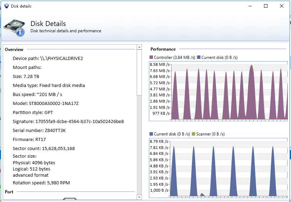Click the blue Current disk swatch in top legend
Screen dimensions: 291x202
(x=199, y=57)
